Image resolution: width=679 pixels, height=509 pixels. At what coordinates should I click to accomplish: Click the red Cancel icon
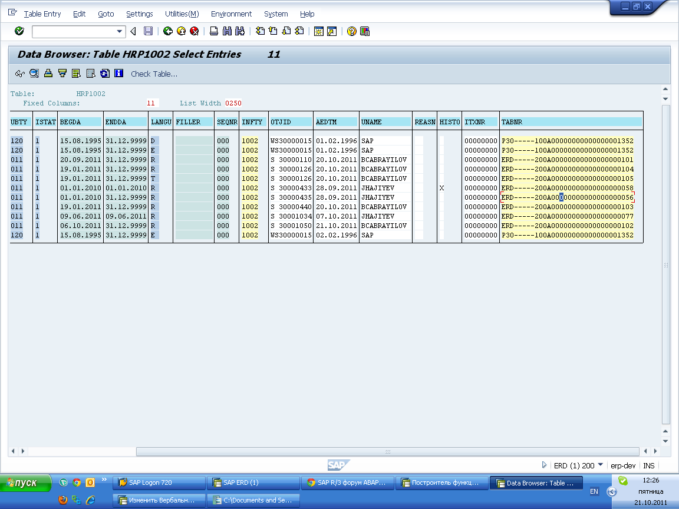point(195,31)
